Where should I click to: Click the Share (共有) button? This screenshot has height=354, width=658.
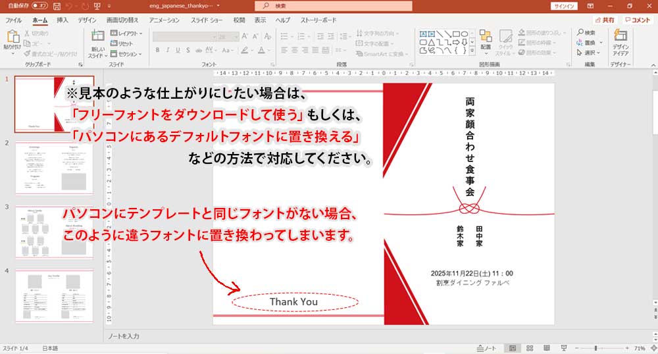pyautogui.click(x=606, y=20)
